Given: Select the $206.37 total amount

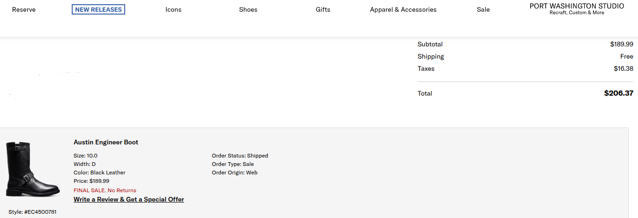Looking at the screenshot, I should tap(619, 93).
